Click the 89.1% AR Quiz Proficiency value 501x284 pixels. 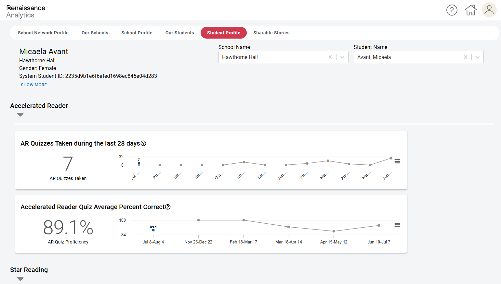coord(68,227)
